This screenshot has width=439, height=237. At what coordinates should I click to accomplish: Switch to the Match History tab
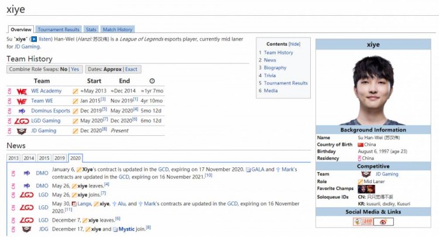(117, 29)
